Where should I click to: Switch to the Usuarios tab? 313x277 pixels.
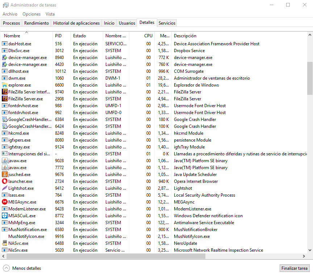pos(127,23)
